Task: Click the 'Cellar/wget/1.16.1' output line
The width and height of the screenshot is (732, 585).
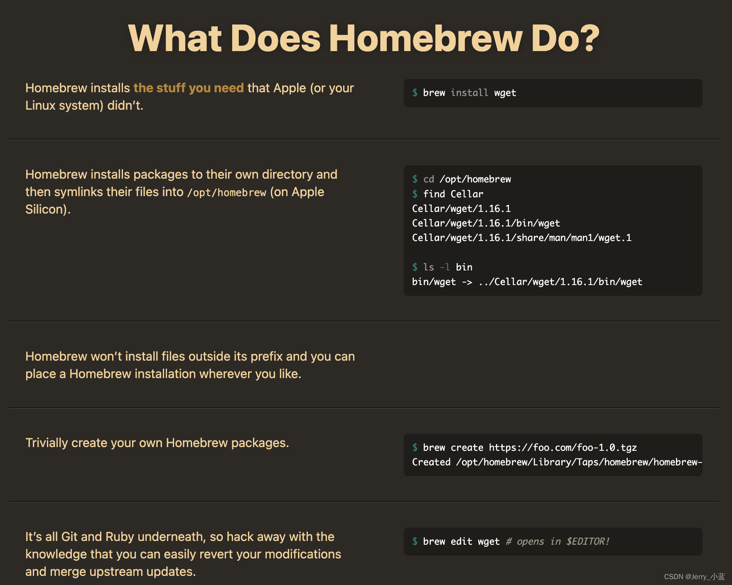Action: click(x=462, y=209)
